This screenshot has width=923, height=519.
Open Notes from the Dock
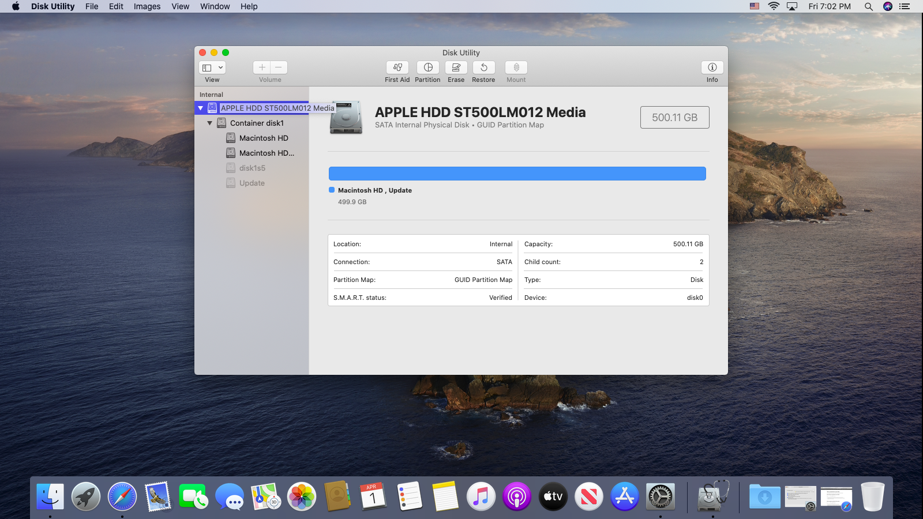[x=445, y=496]
